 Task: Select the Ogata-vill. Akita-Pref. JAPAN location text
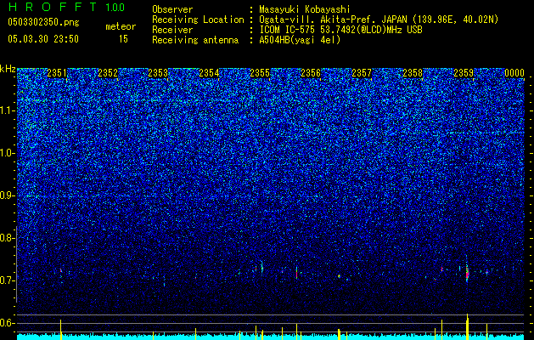[379, 20]
